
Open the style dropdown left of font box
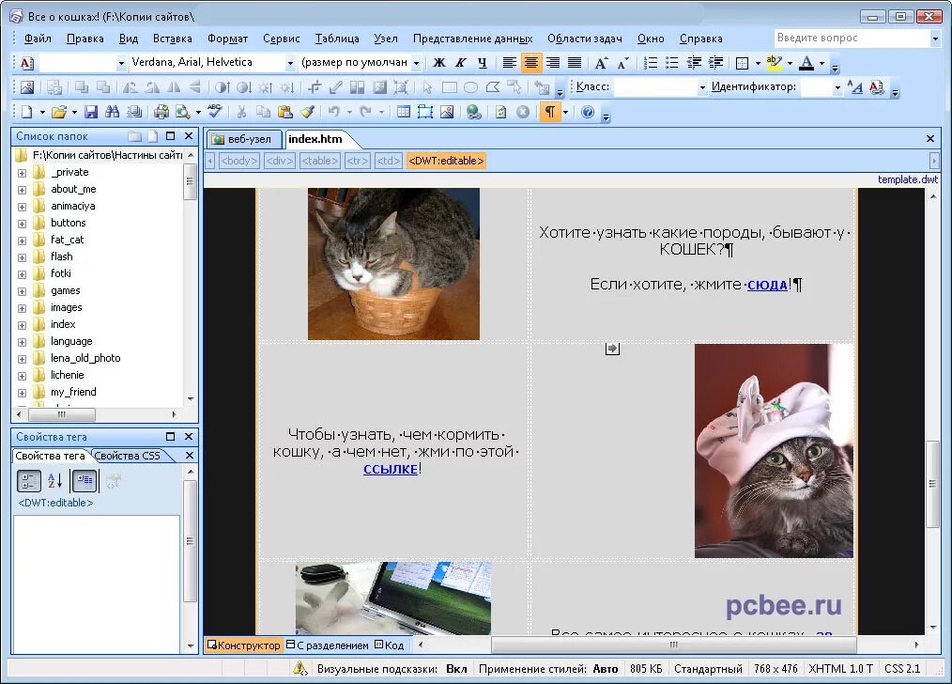coord(121,63)
